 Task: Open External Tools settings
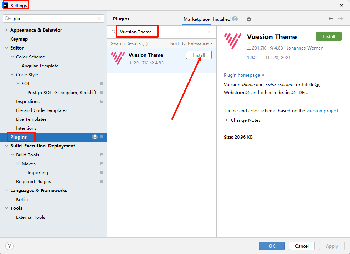[31, 217]
